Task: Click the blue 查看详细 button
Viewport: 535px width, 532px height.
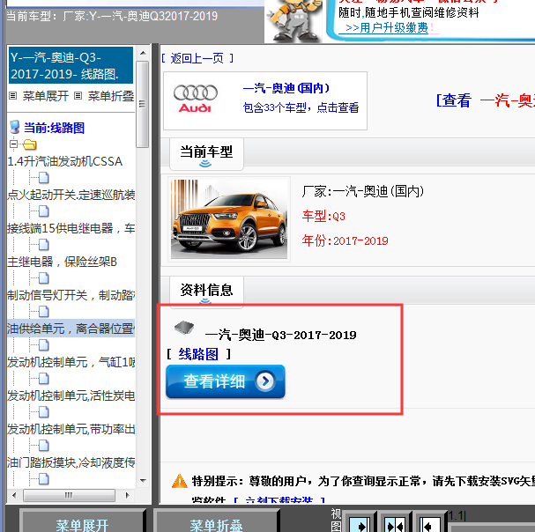Action: click(x=225, y=381)
